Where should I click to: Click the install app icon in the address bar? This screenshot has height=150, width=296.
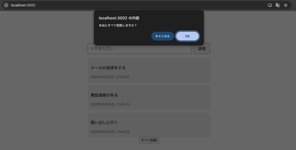point(270,5)
